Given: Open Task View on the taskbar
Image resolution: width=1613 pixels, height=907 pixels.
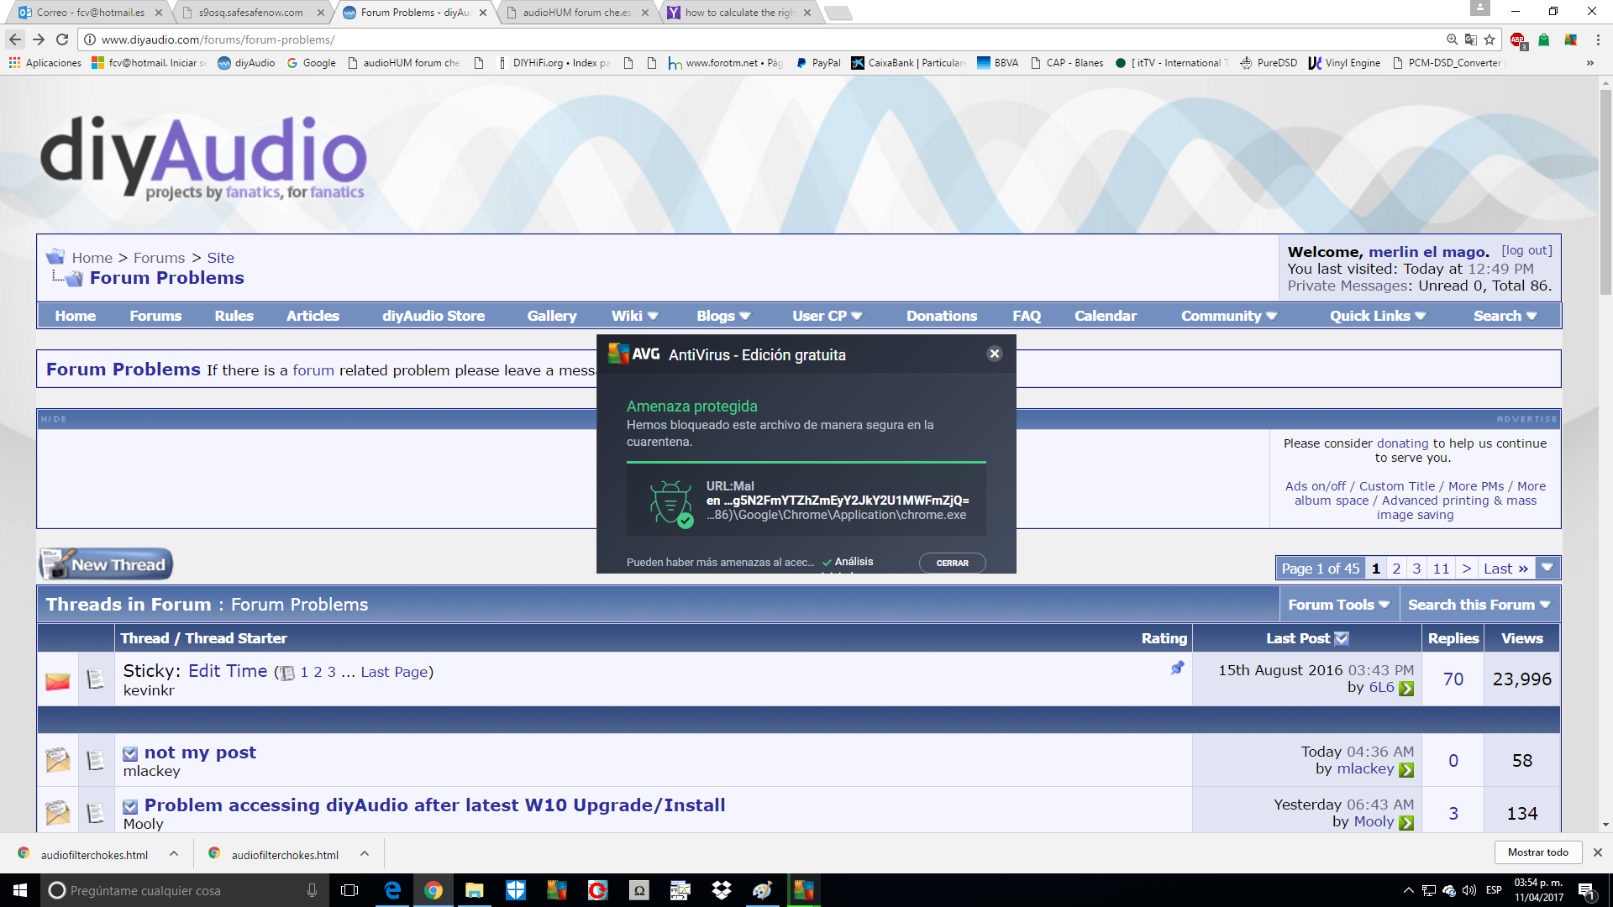Looking at the screenshot, I should tap(349, 890).
